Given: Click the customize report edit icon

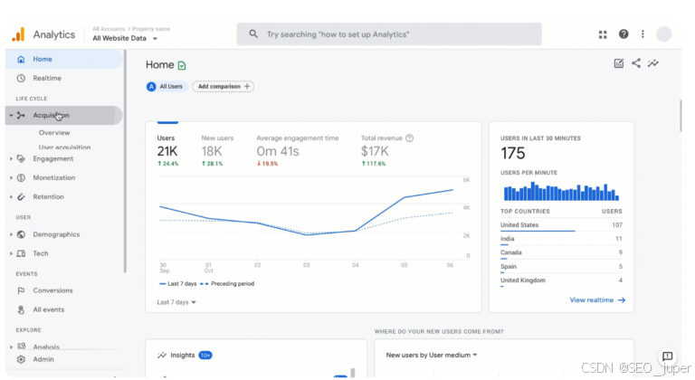Looking at the screenshot, I should (619, 63).
